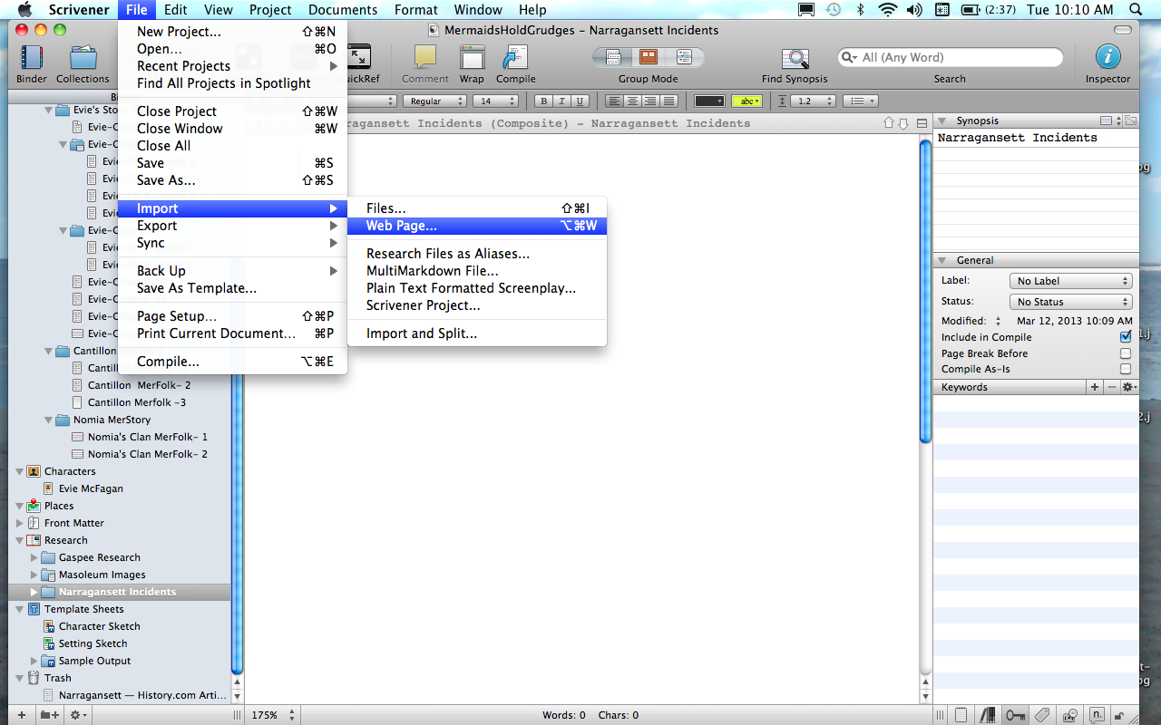Show Notes pane in inspector footer
Image resolution: width=1161 pixels, height=725 pixels.
[x=961, y=715]
